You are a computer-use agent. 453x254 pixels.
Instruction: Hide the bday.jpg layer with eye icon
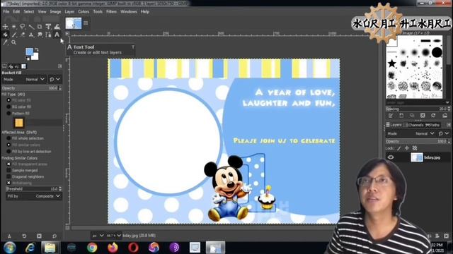(391, 157)
